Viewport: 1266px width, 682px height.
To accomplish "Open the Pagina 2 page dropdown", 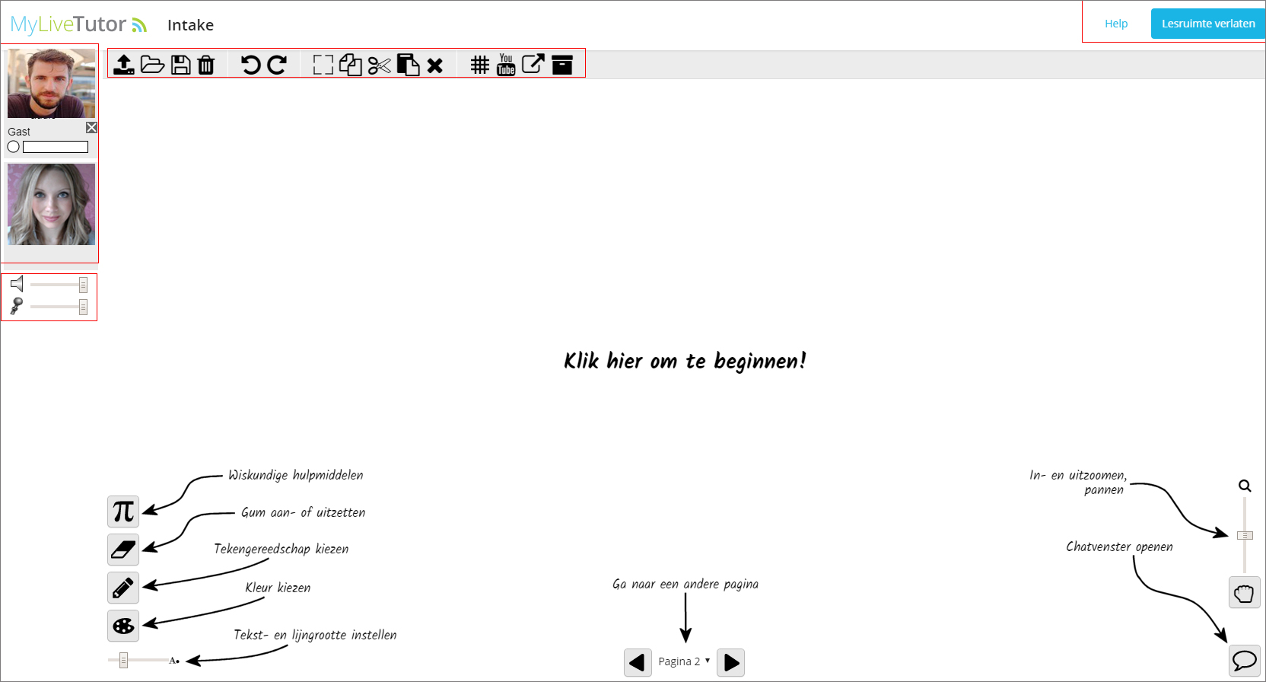I will click(684, 661).
